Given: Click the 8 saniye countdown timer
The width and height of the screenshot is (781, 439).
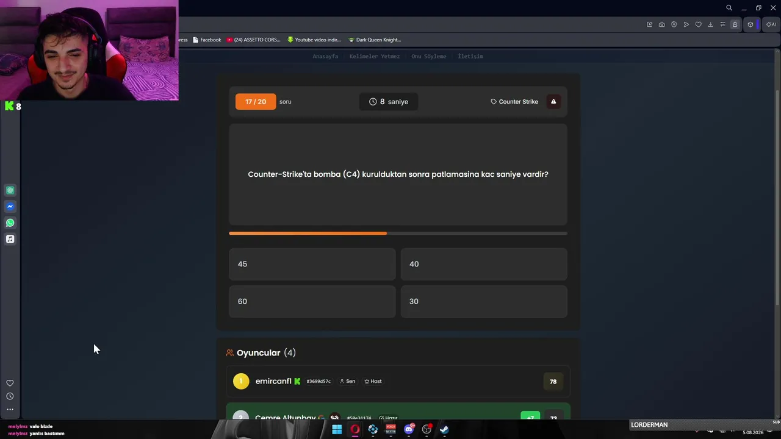Looking at the screenshot, I should point(389,102).
